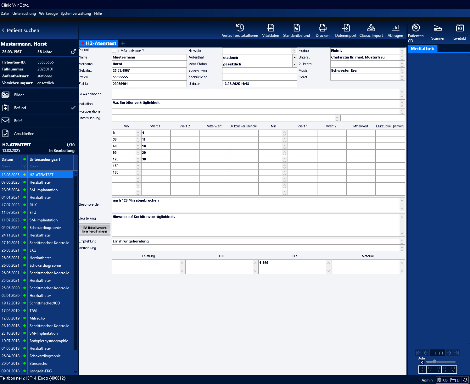
Task: Go to next media page arrow
Action: (449, 353)
